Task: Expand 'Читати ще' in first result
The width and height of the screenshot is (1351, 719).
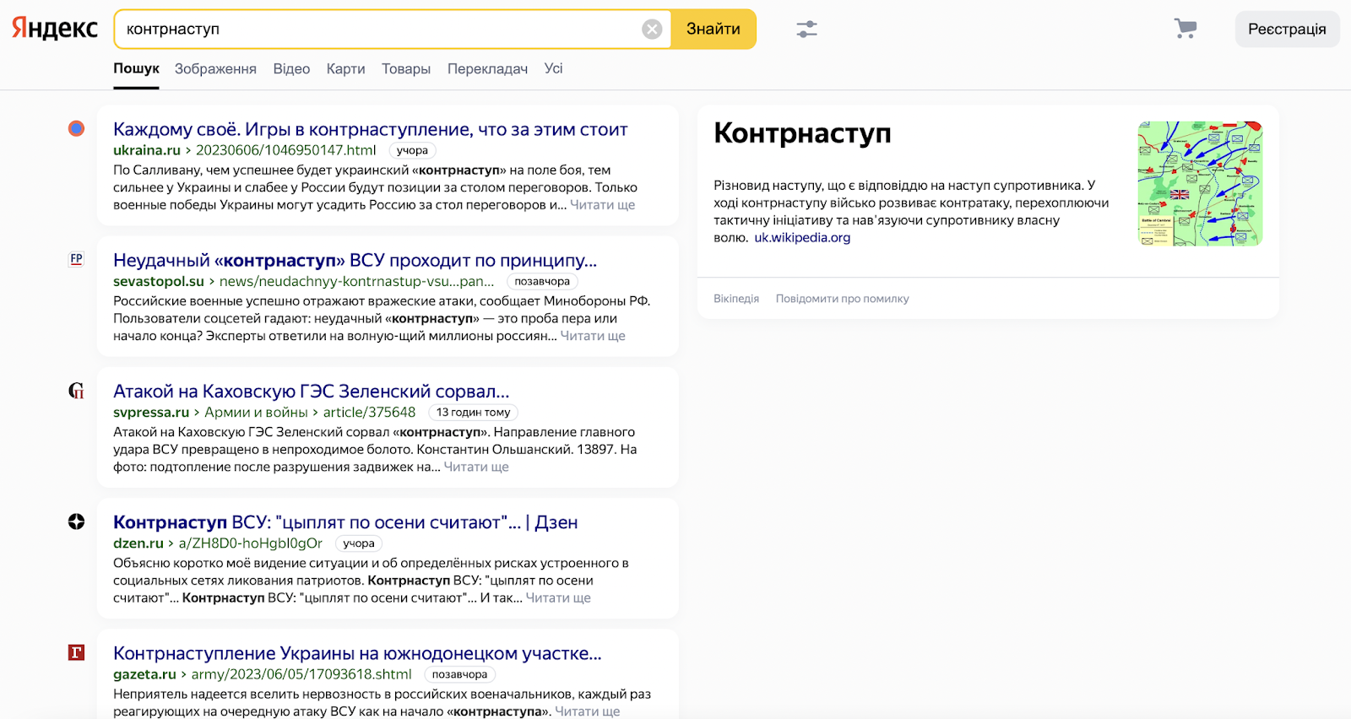Action: coord(602,205)
